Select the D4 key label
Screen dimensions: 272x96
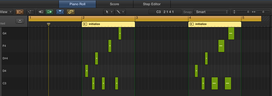pyautogui.click(x=4, y=71)
